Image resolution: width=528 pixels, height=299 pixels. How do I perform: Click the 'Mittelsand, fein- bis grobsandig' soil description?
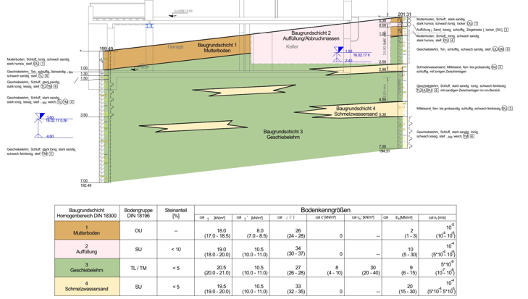pyautogui.click(x=465, y=109)
